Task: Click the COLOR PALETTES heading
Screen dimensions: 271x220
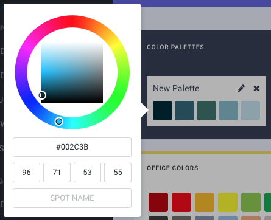Action: pos(175,47)
